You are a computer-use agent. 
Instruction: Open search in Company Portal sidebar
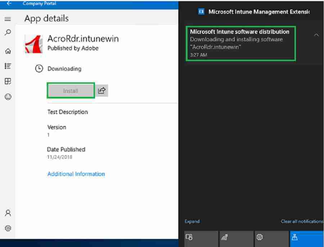tap(8, 32)
